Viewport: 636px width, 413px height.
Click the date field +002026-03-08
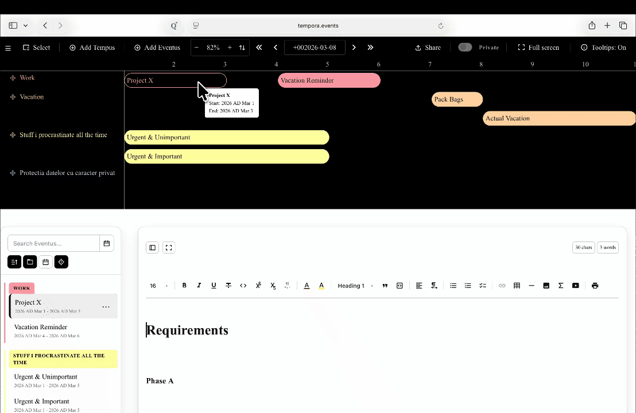click(315, 48)
